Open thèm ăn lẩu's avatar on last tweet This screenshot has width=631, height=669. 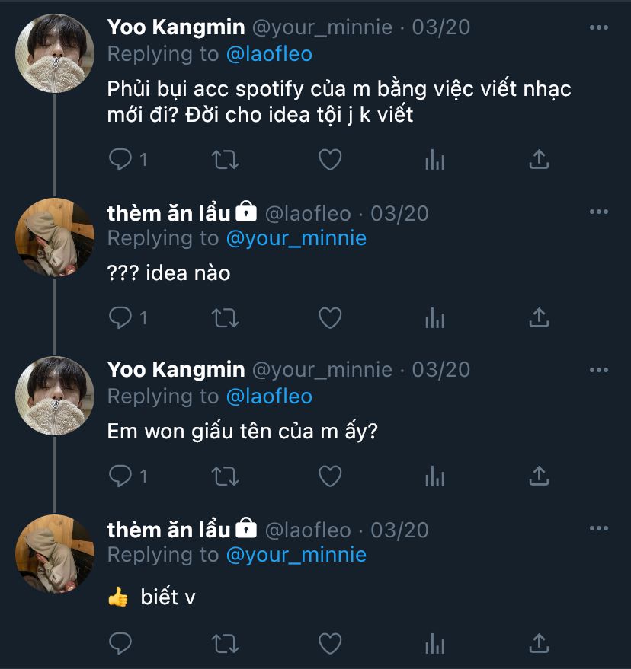55,553
